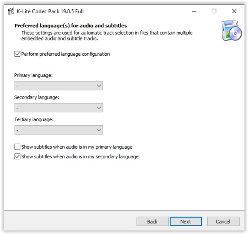Screen dimensions: 248x234
Task: Expand the Secondary language dropdown
Action: pyautogui.click(x=58, y=108)
